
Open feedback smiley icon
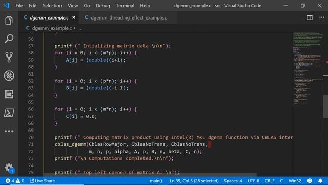(x=310, y=181)
